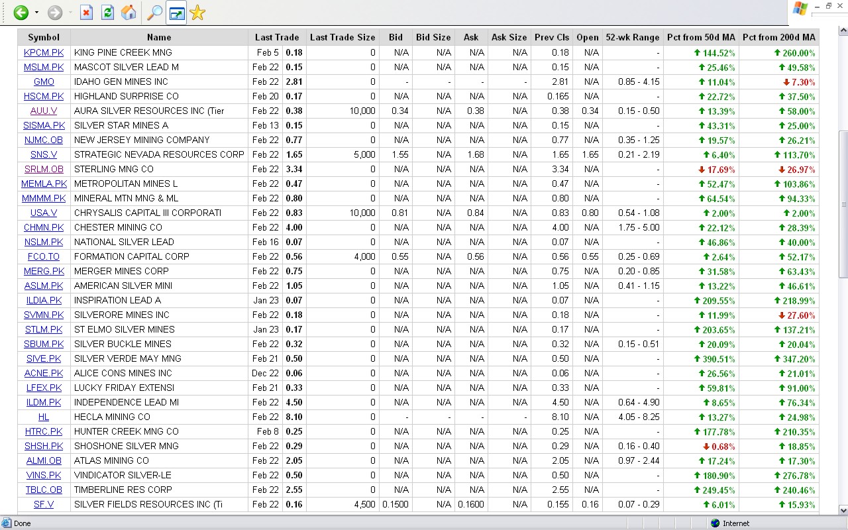Viewport: 848px width, 530px height.
Task: Open the magnifier search tool
Action: 154,13
